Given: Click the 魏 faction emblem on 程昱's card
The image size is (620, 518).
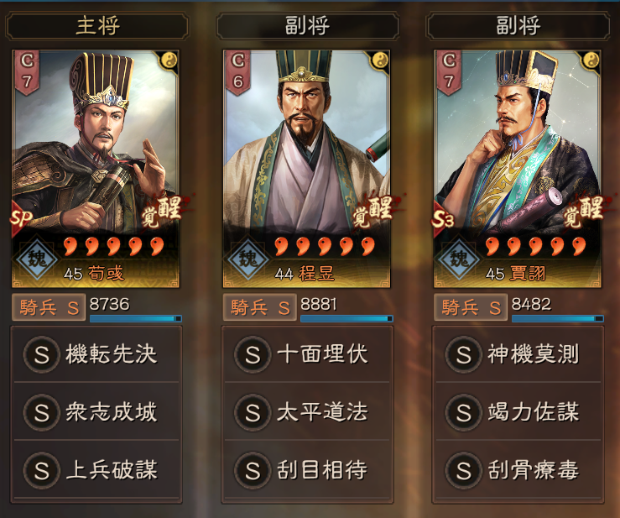Looking at the screenshot, I should (x=248, y=258).
